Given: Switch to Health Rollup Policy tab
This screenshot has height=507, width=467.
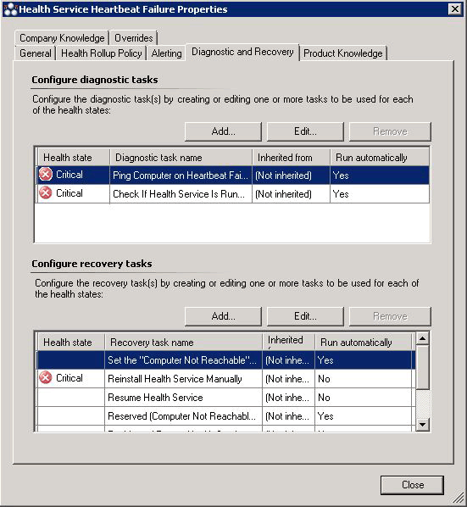Looking at the screenshot, I should [x=102, y=53].
